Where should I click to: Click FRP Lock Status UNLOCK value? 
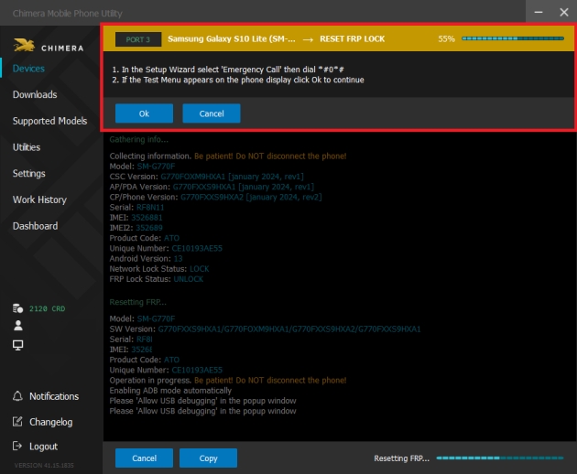tap(188, 279)
